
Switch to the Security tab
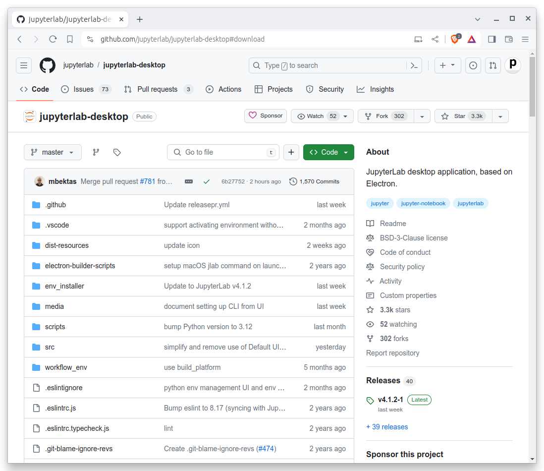(325, 89)
